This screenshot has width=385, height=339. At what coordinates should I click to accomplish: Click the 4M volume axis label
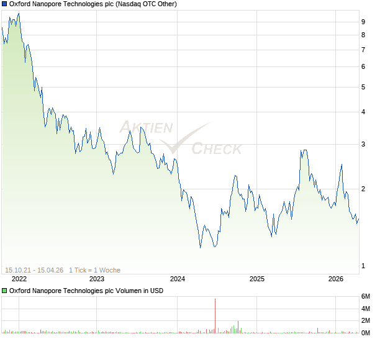pyautogui.click(x=366, y=309)
